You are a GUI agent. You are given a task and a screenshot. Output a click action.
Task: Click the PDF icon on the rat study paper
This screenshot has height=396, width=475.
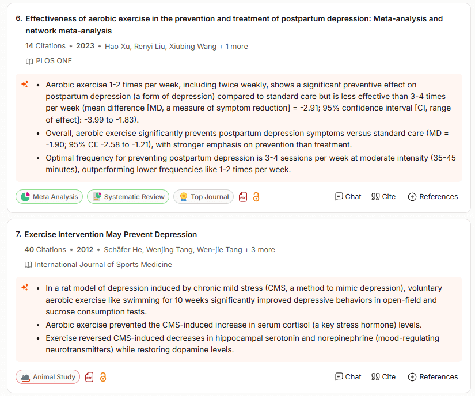(x=89, y=377)
